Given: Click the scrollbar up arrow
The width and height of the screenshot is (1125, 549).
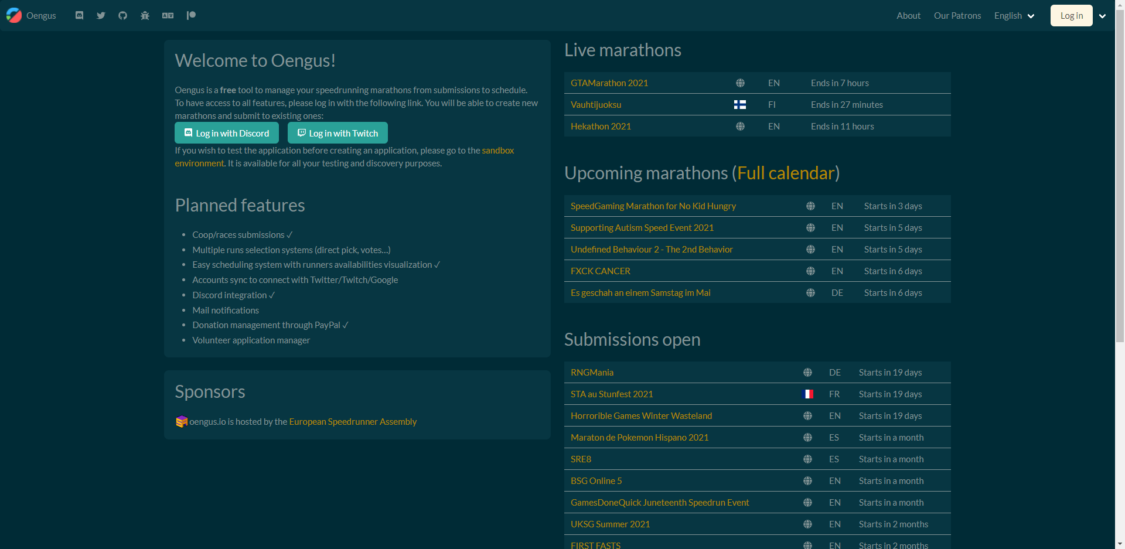Looking at the screenshot, I should tap(1120, 5).
